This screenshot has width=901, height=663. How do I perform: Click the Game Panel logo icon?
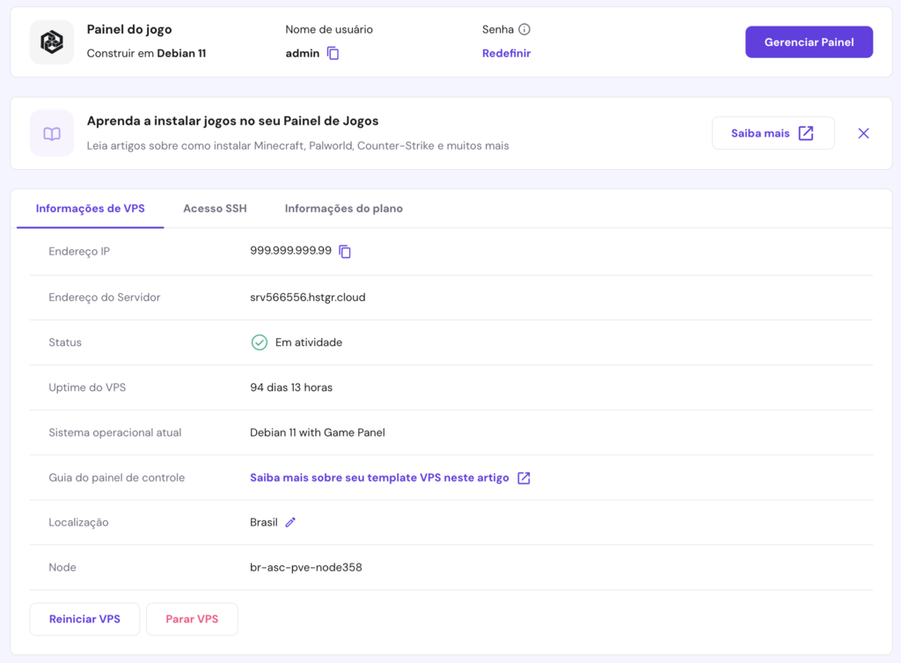(52, 42)
